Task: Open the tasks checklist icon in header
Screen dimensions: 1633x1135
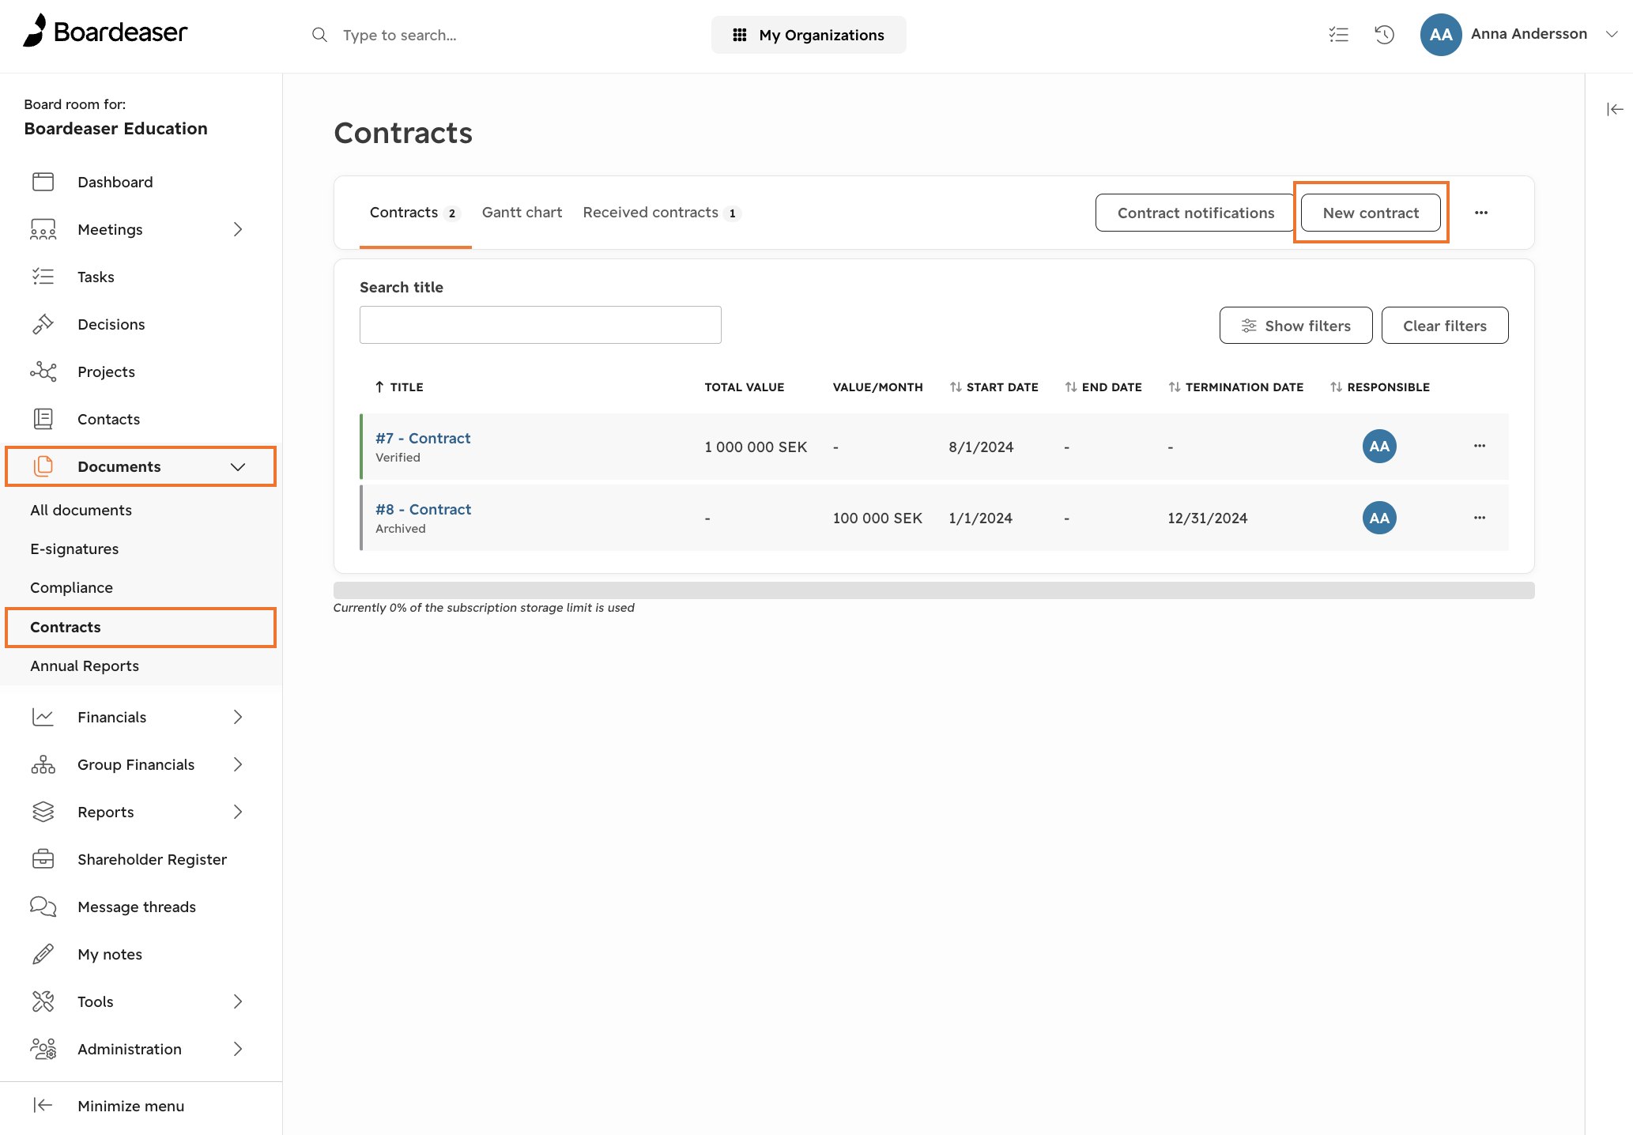Action: 1338,34
